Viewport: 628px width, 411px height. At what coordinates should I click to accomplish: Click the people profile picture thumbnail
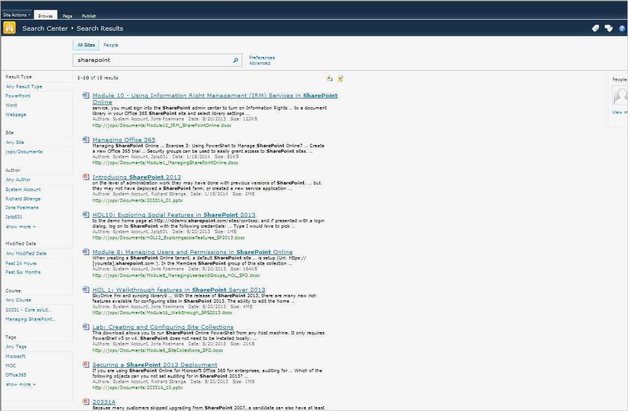620,96
